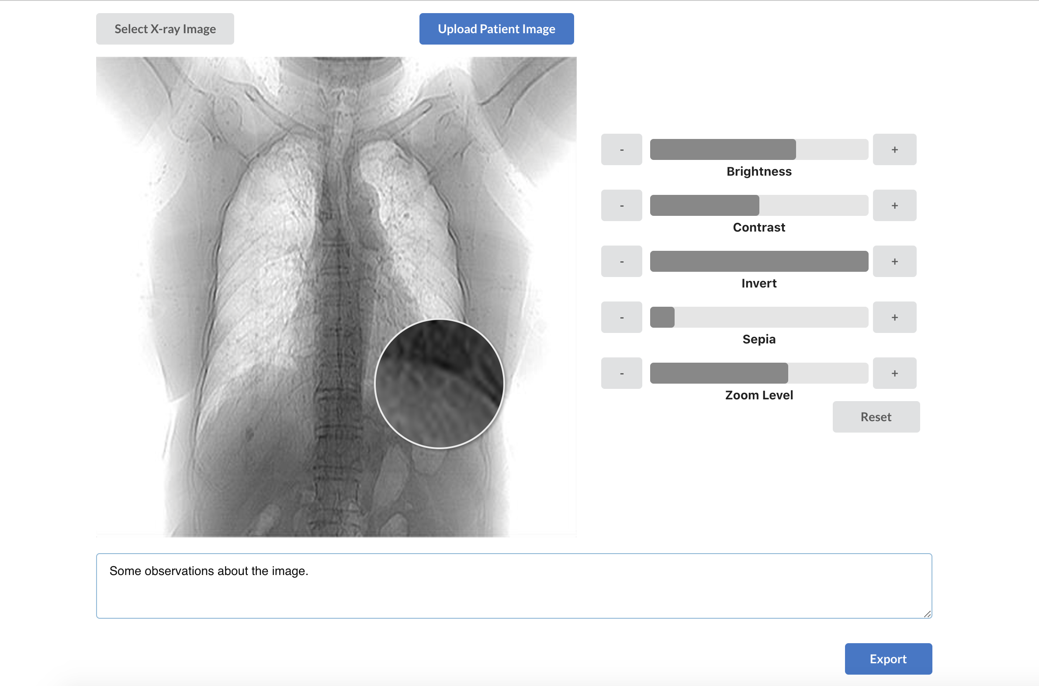Increase brightness with plus button
This screenshot has height=686, width=1039.
tap(894, 149)
